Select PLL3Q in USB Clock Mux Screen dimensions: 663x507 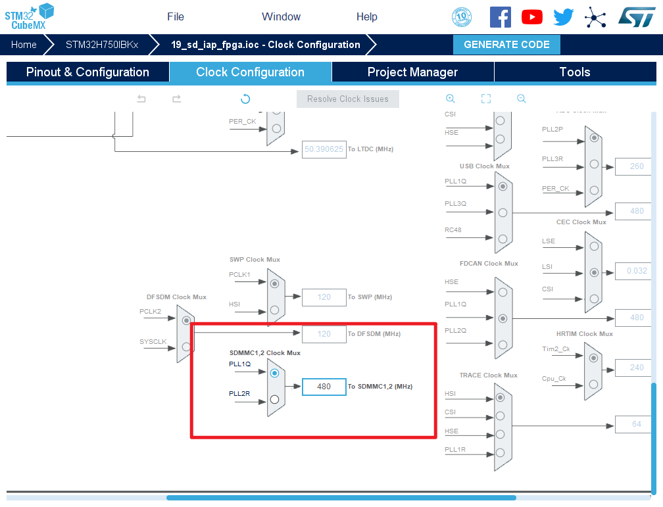pyautogui.click(x=503, y=212)
